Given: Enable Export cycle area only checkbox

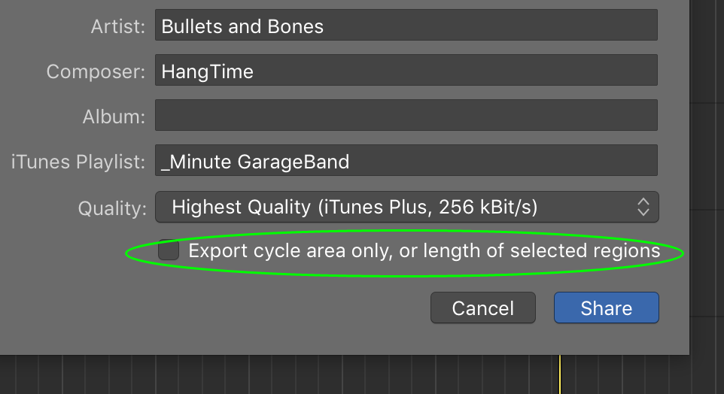Looking at the screenshot, I should [x=169, y=250].
